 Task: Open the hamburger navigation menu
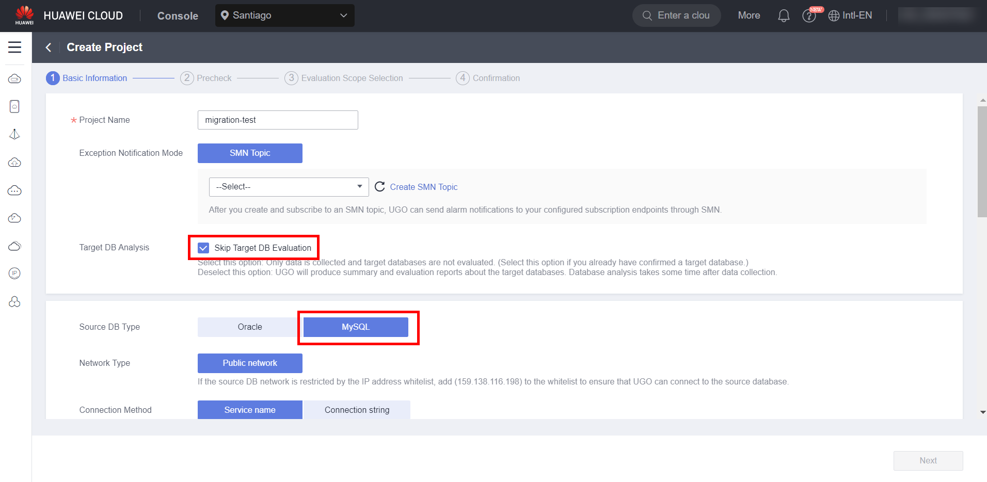coord(14,47)
